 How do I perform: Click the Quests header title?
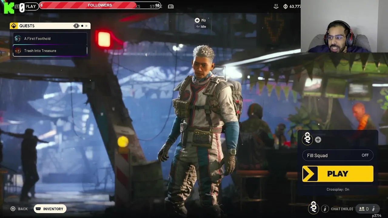pyautogui.click(x=27, y=26)
